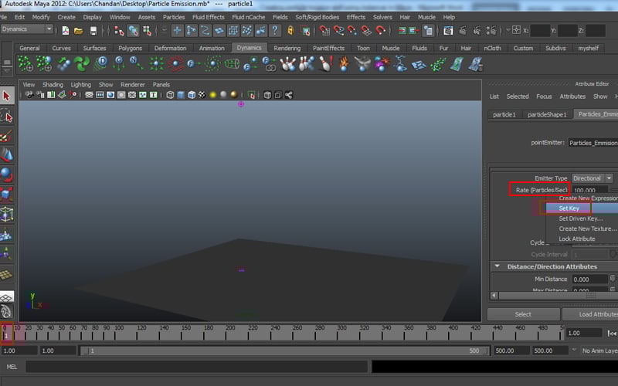Click the save scene floppy icon

pyautogui.click(x=93, y=31)
